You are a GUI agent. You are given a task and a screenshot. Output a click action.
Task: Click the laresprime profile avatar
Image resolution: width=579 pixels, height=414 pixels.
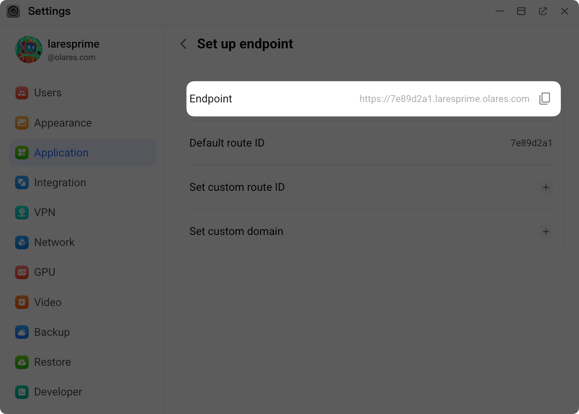(29, 49)
